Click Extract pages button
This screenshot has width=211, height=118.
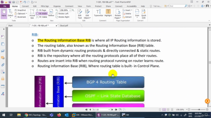127,17
